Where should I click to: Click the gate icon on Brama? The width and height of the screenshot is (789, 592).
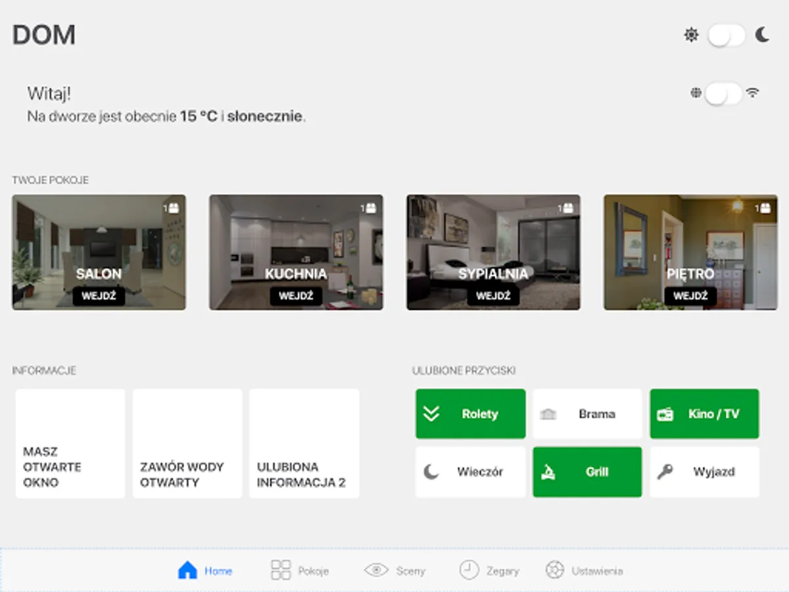coord(548,414)
